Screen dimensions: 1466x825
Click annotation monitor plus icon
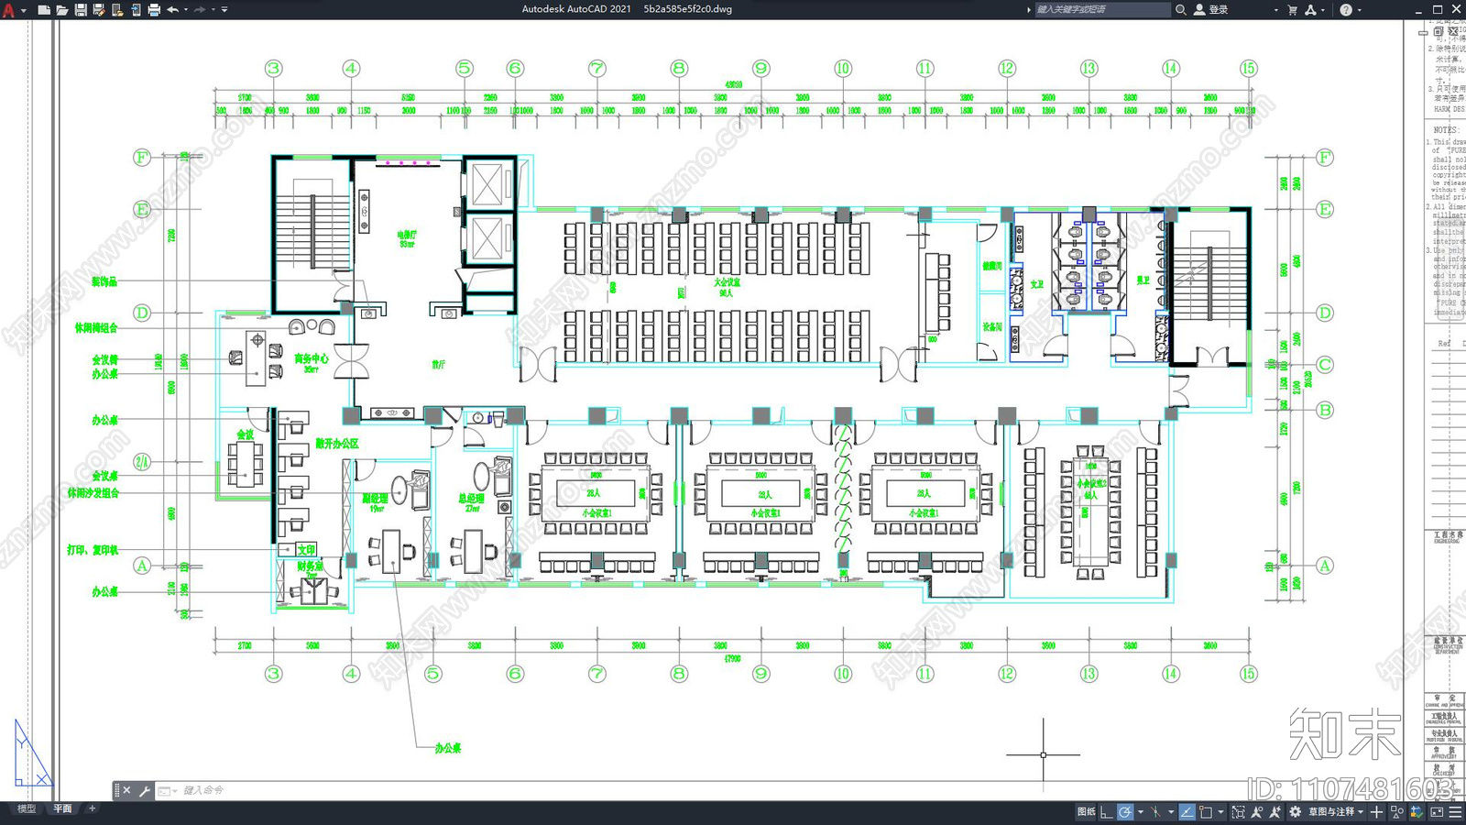point(1376,812)
